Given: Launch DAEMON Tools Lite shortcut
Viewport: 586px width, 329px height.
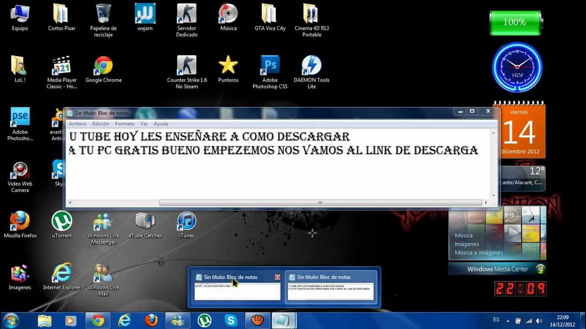Looking at the screenshot, I should (312, 72).
